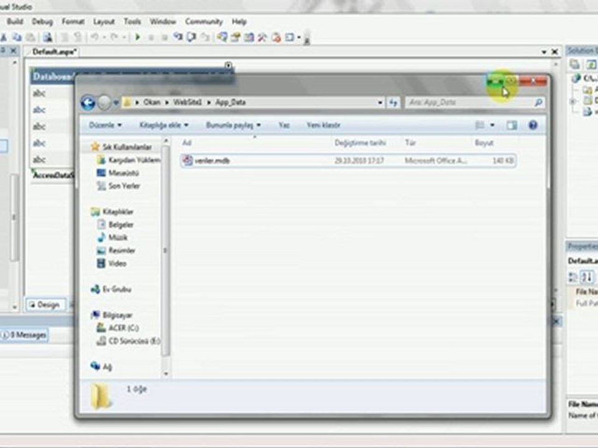This screenshot has width=598, height=448.
Task: Close the Default.aspx document with X
Action: [x=554, y=52]
